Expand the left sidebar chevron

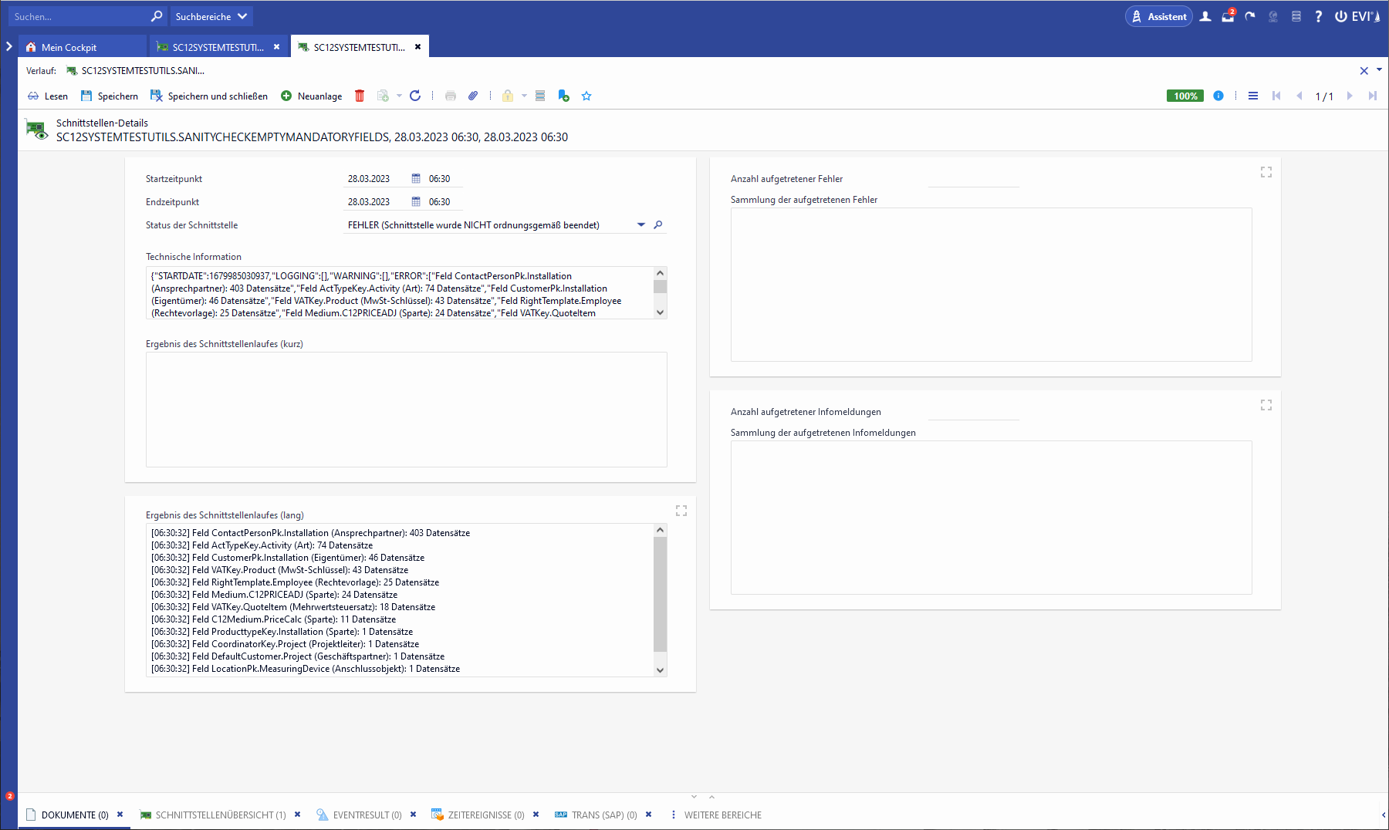(x=9, y=46)
